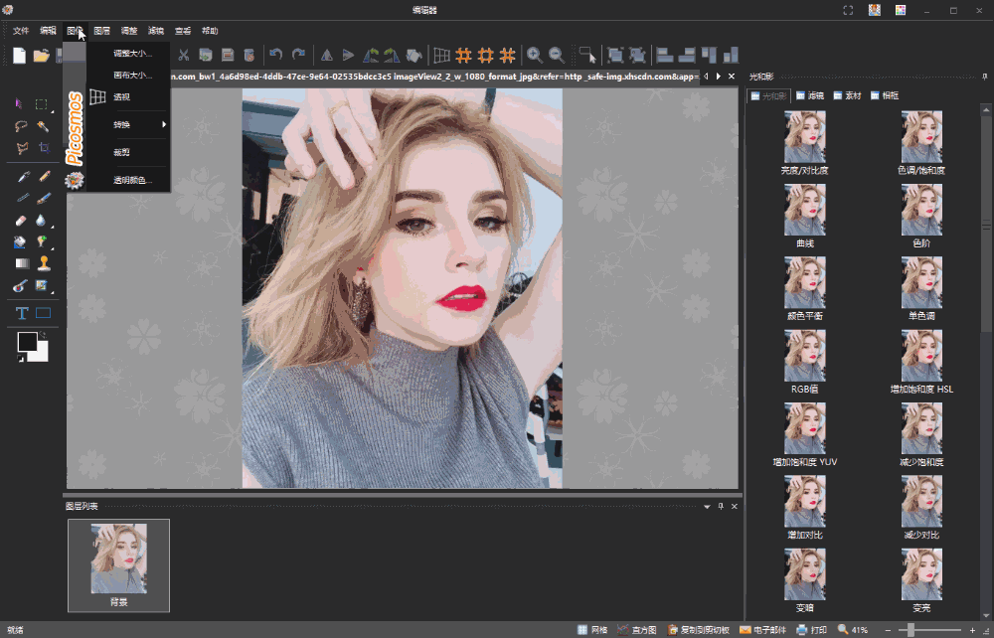This screenshot has height=638, width=994.
Task: Pin the 图层列表 panel
Action: [721, 507]
